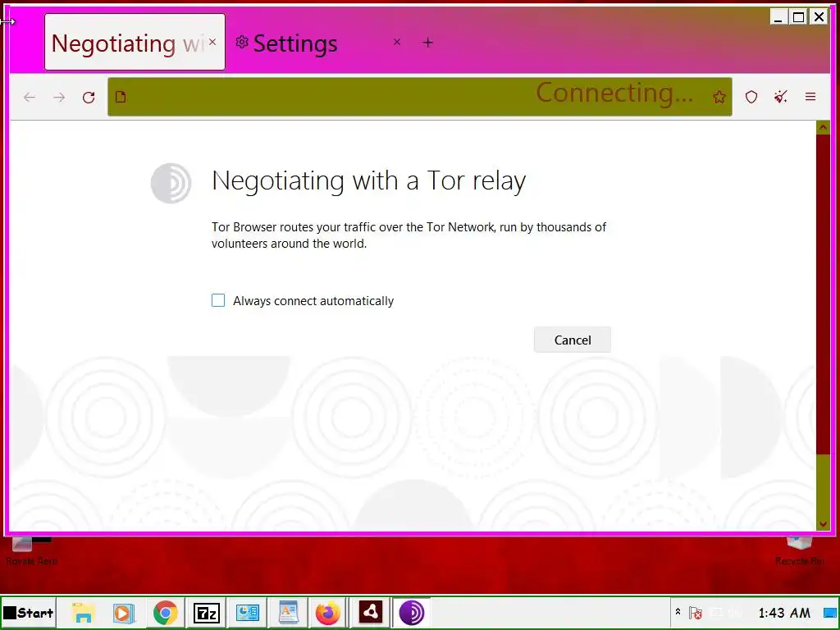Open the dark red three-node taskbar app

[370, 613]
